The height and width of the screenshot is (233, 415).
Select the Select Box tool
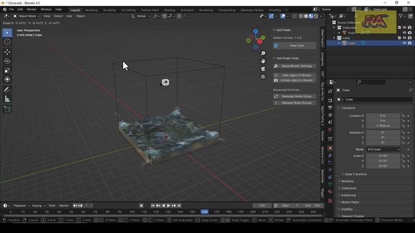point(7,33)
